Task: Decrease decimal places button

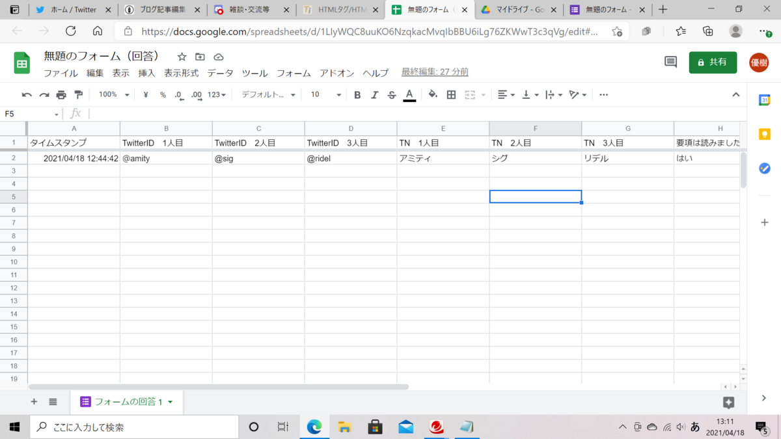Action: pos(179,95)
